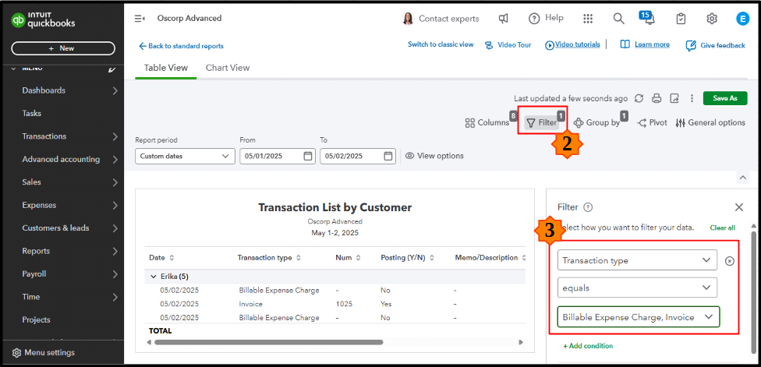The image size is (761, 367).
Task: Export the report
Action: (x=674, y=98)
